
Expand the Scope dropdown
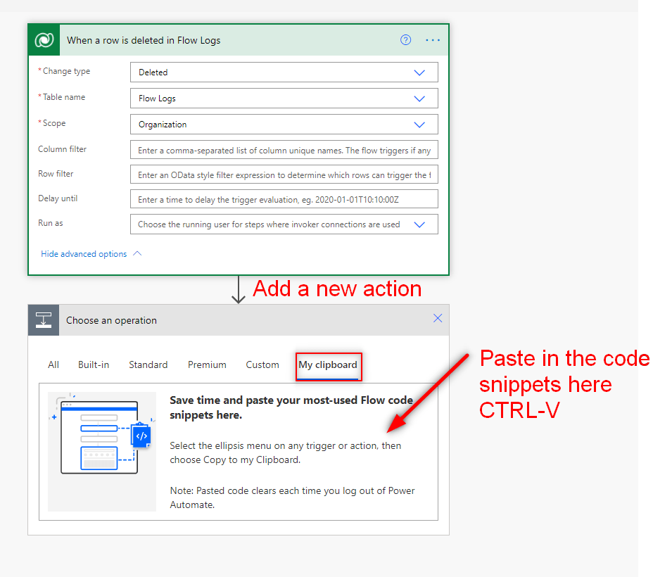(419, 125)
